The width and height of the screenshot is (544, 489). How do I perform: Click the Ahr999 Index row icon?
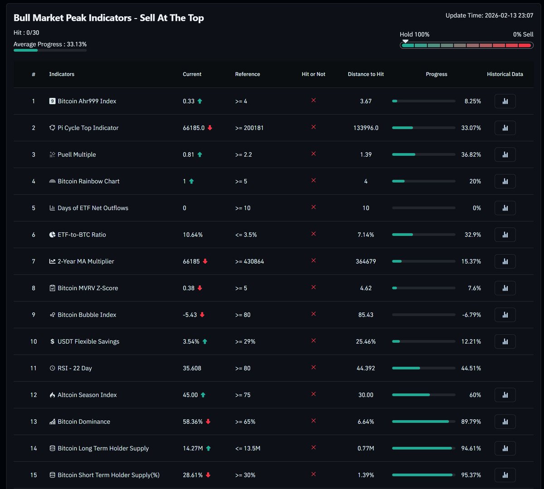coord(52,101)
